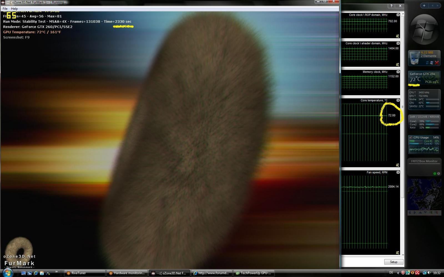The height and width of the screenshot is (277, 444).
Task: Open the Recycle Bin gadget icon
Action: [x=414, y=58]
